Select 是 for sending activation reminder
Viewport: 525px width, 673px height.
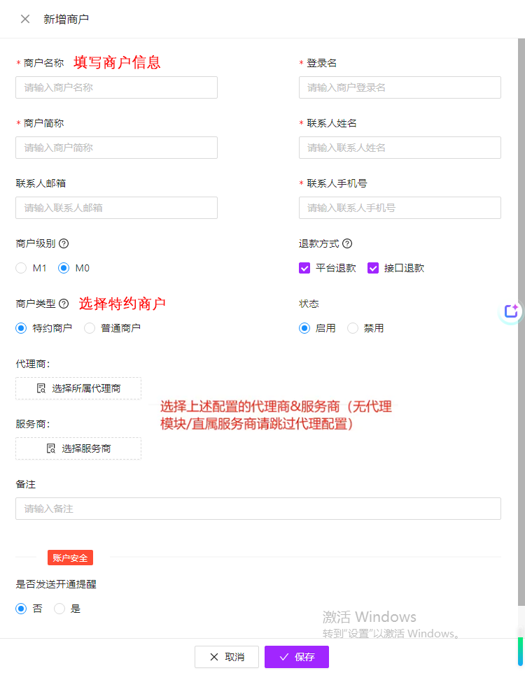tap(59, 609)
